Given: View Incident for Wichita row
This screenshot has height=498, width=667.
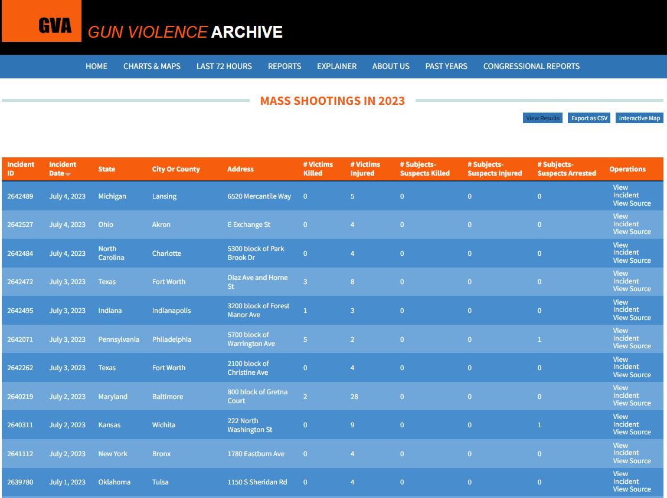Looking at the screenshot, I should click(x=626, y=420).
